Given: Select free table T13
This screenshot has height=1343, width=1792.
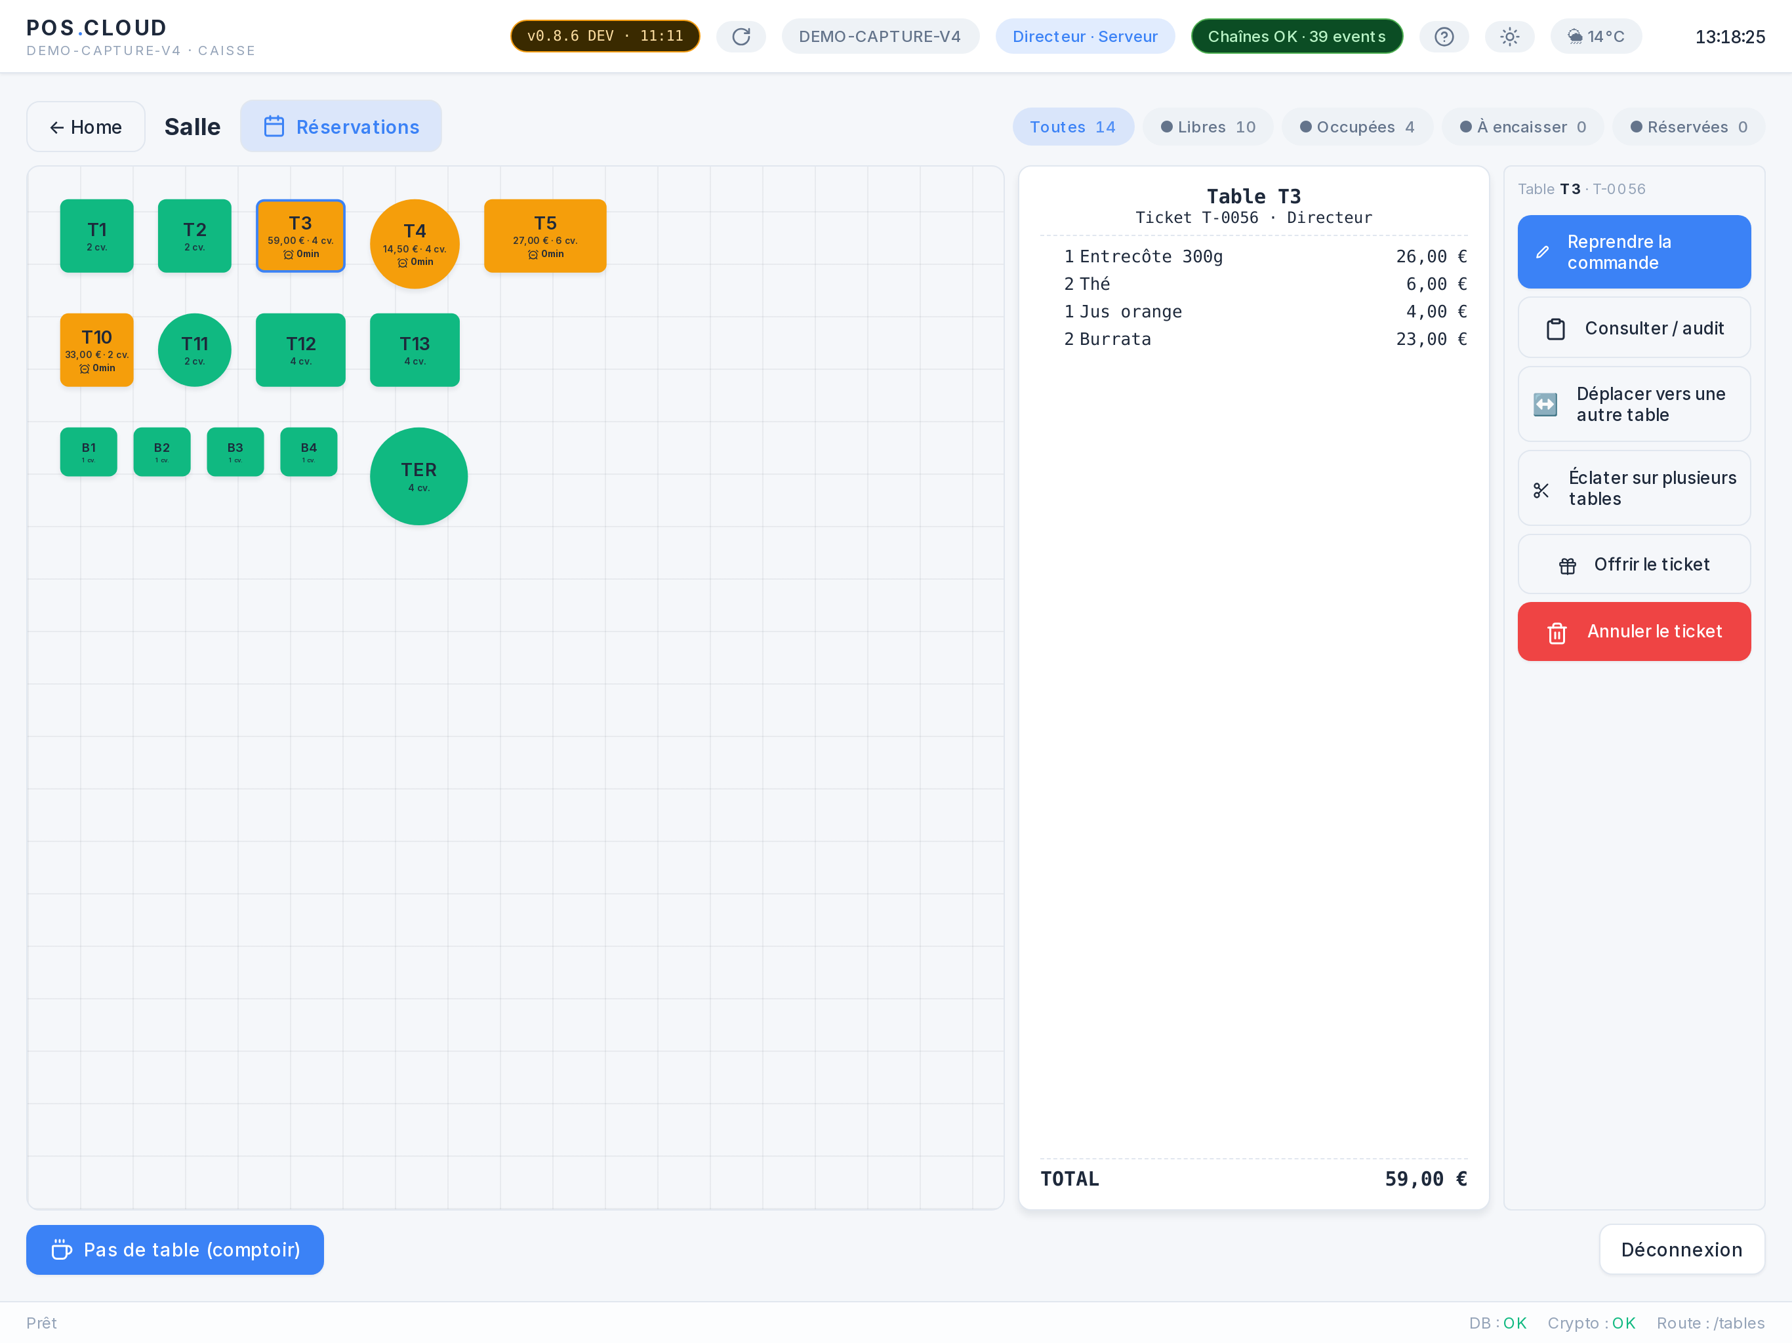Looking at the screenshot, I should (415, 350).
